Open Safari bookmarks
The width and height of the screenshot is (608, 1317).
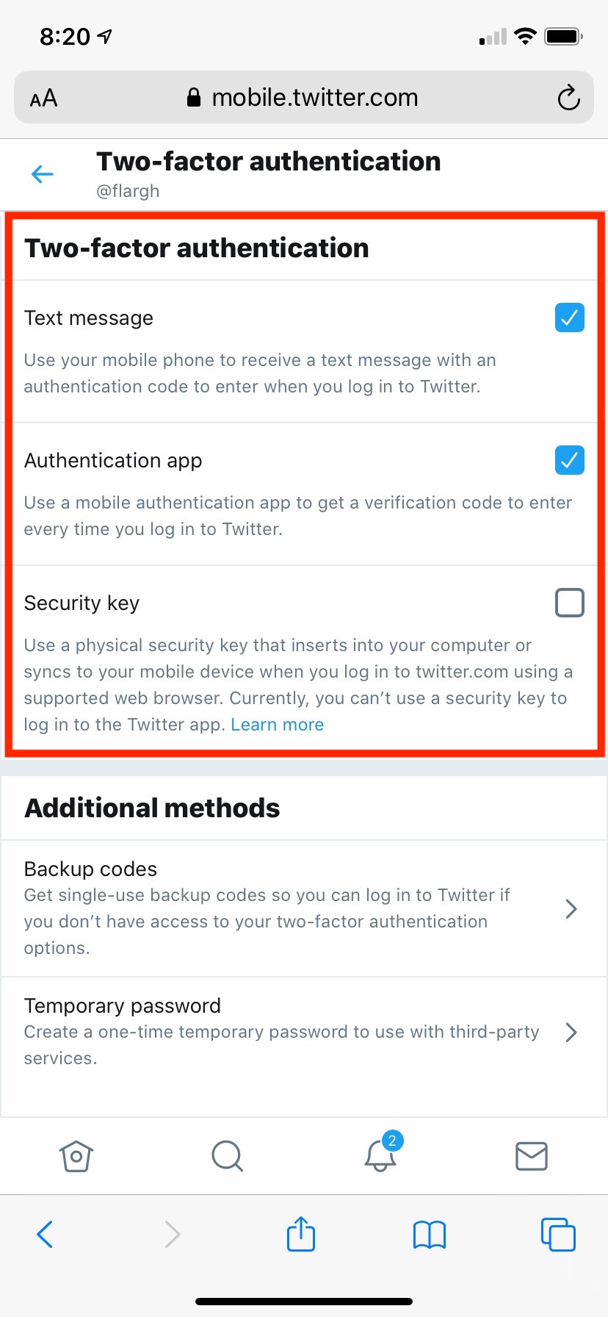(x=430, y=1235)
